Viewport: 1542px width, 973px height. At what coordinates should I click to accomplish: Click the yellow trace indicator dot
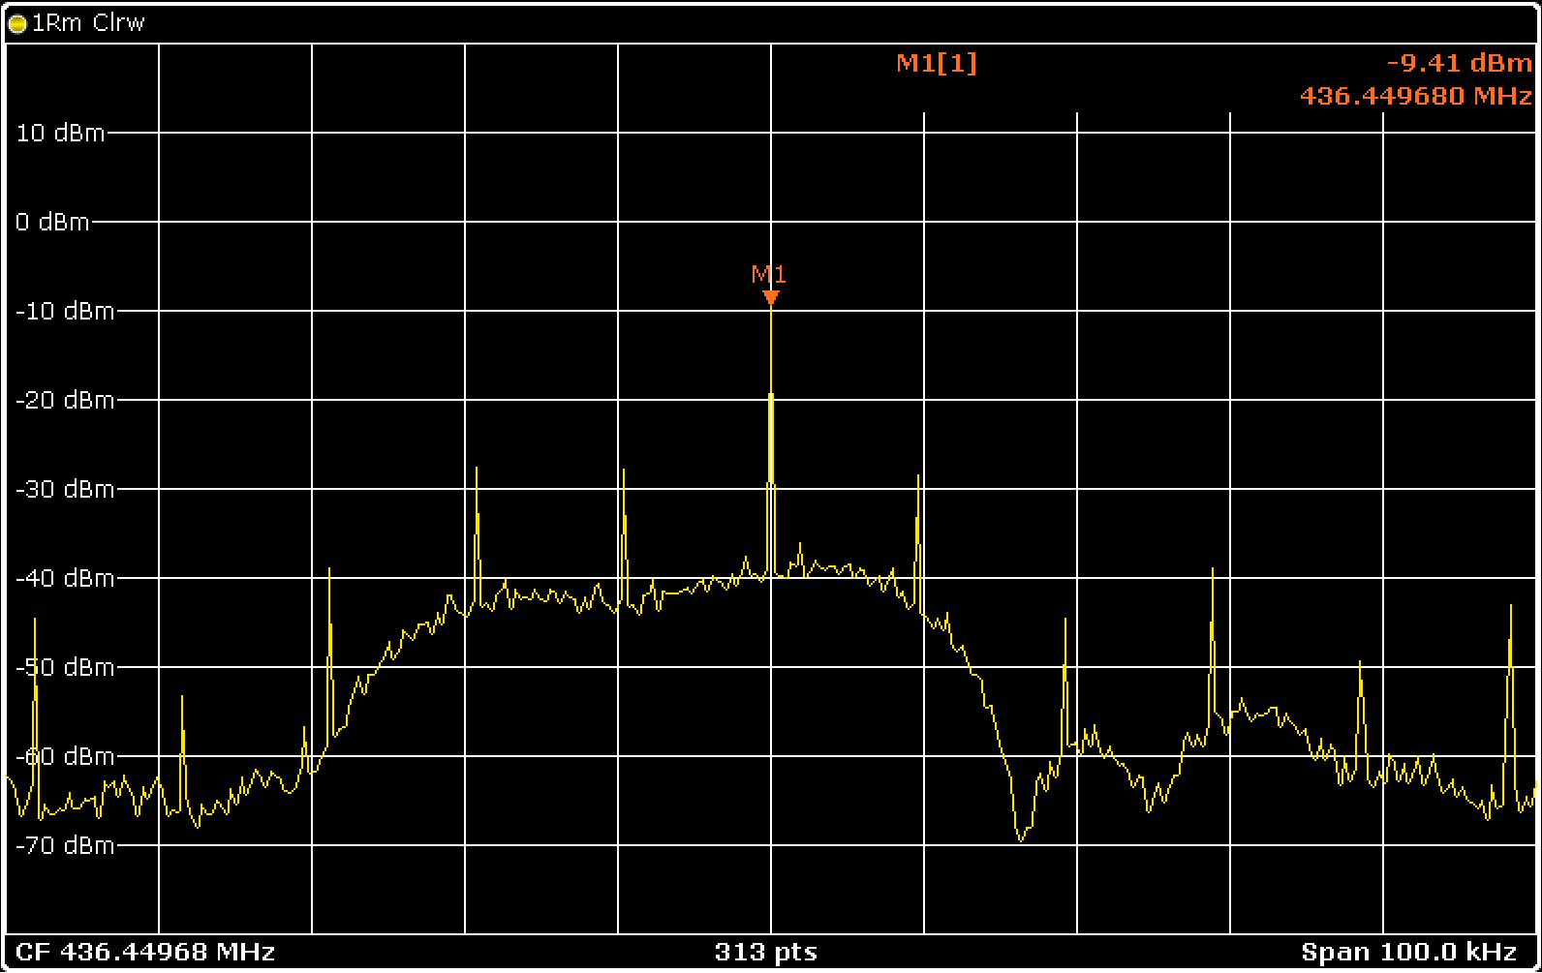(17, 23)
